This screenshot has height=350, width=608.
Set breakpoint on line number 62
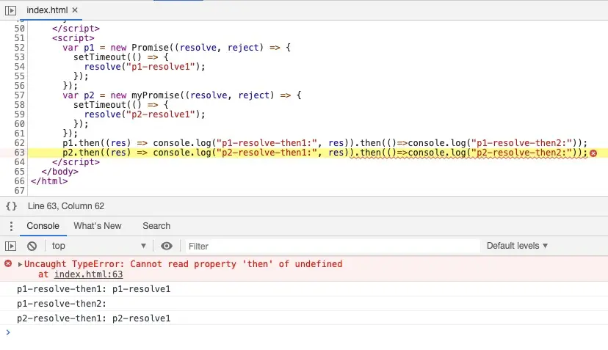(x=19, y=143)
